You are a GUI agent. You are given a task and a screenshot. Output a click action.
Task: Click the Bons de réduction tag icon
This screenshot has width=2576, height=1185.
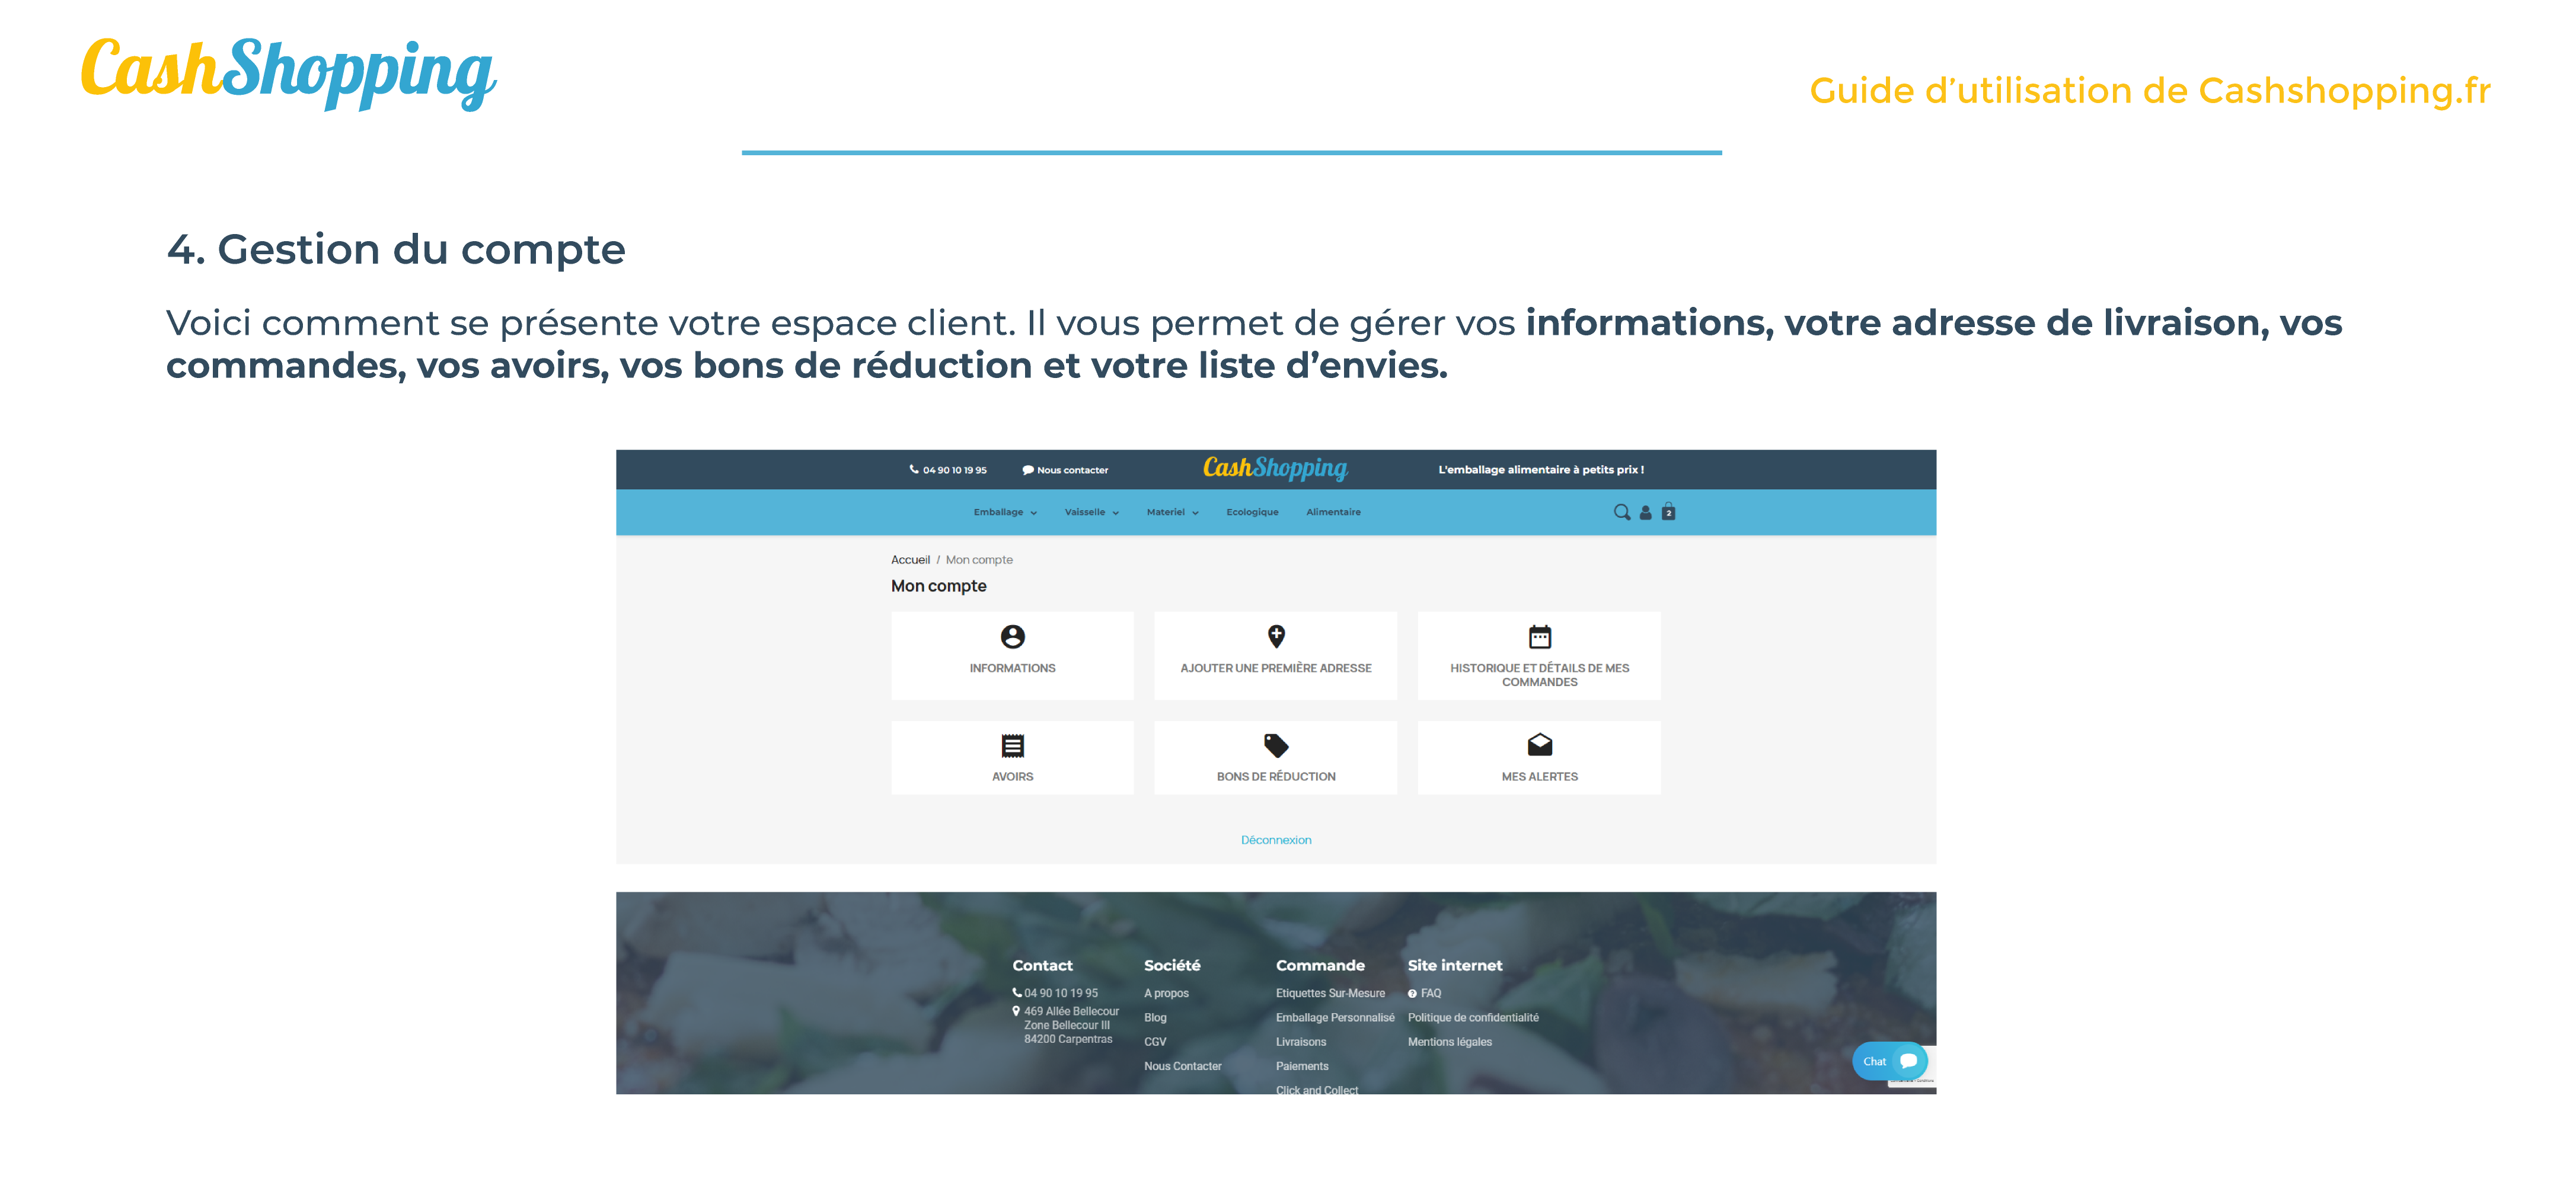[1276, 745]
